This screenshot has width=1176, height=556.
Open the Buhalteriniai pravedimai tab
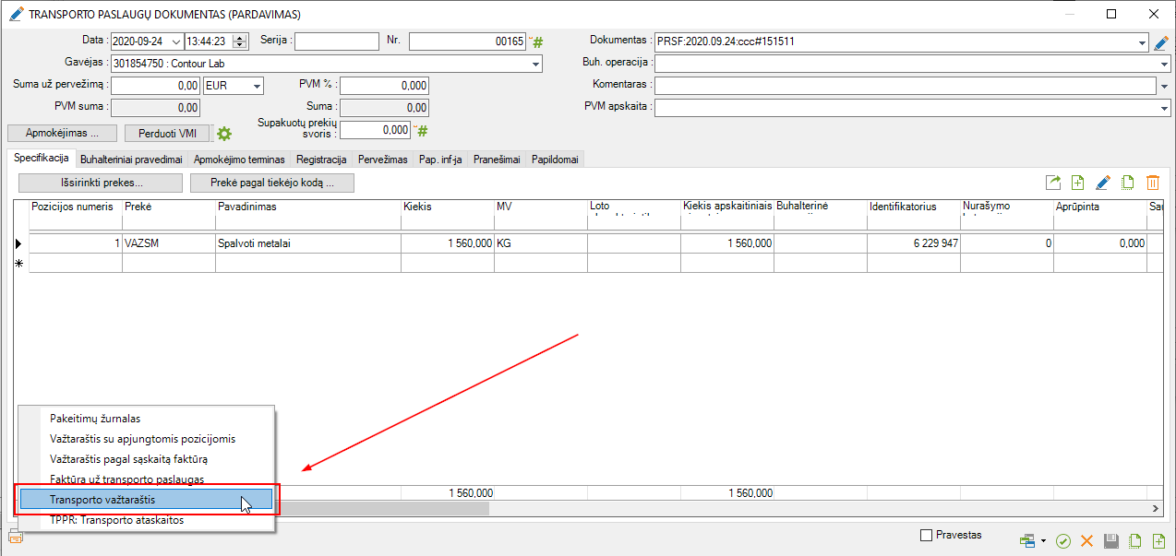click(x=131, y=160)
